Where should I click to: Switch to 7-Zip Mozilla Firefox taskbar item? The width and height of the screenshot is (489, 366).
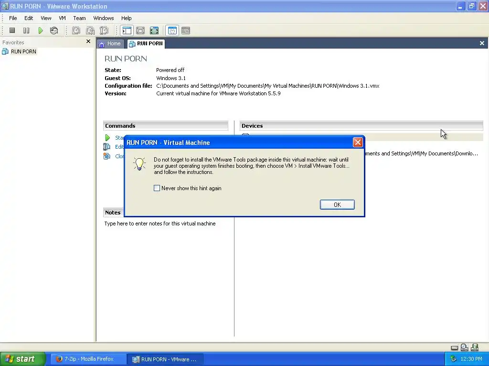tap(88, 359)
